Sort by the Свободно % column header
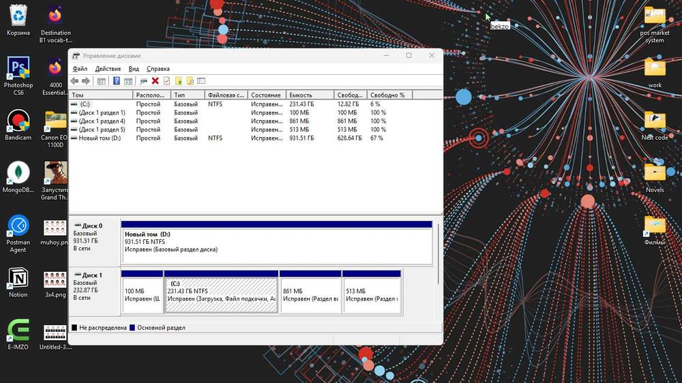 click(389, 95)
